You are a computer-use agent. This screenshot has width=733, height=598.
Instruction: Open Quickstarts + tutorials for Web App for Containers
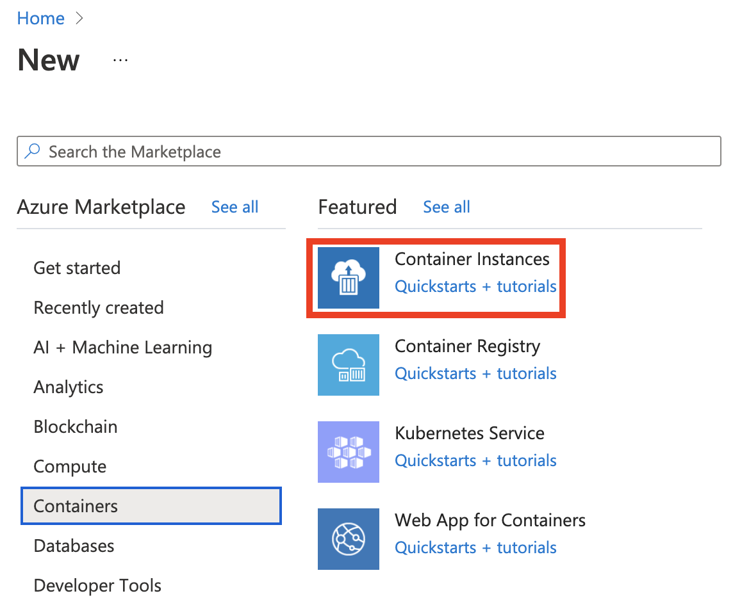[x=476, y=547]
